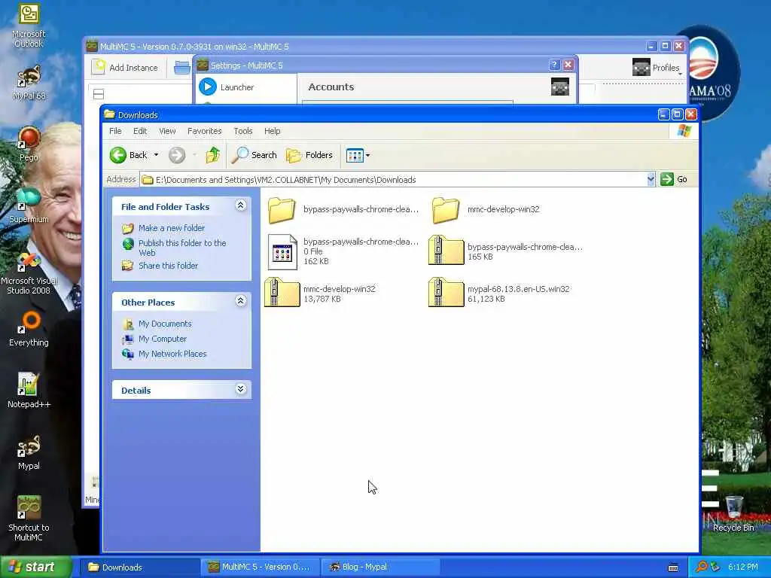Open Mypal desktop shortcut
This screenshot has width=771, height=578.
click(x=29, y=452)
